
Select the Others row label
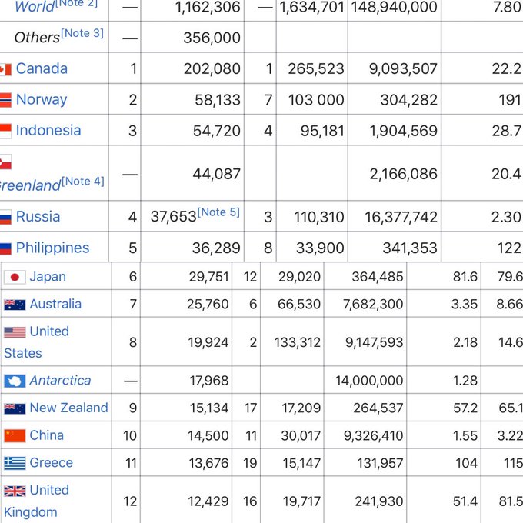[37, 38]
